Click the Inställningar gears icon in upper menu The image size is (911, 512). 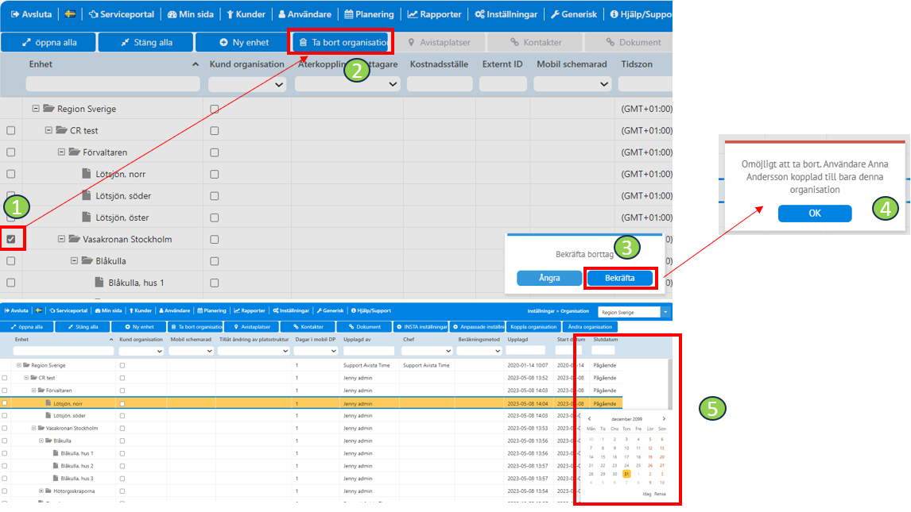pos(479,14)
